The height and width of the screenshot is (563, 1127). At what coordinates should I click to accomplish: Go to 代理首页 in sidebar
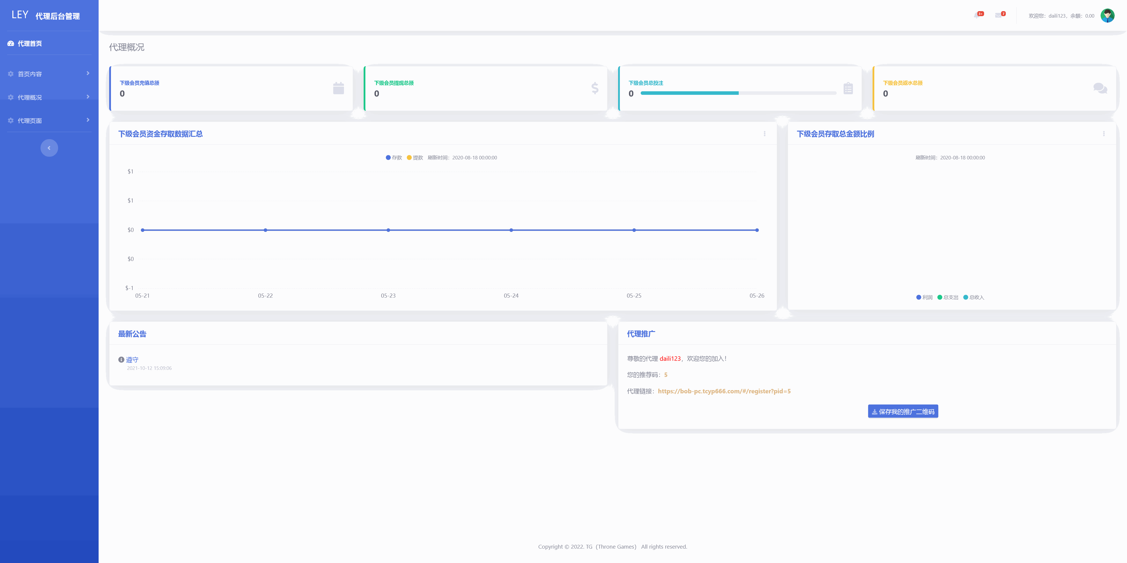pos(29,44)
